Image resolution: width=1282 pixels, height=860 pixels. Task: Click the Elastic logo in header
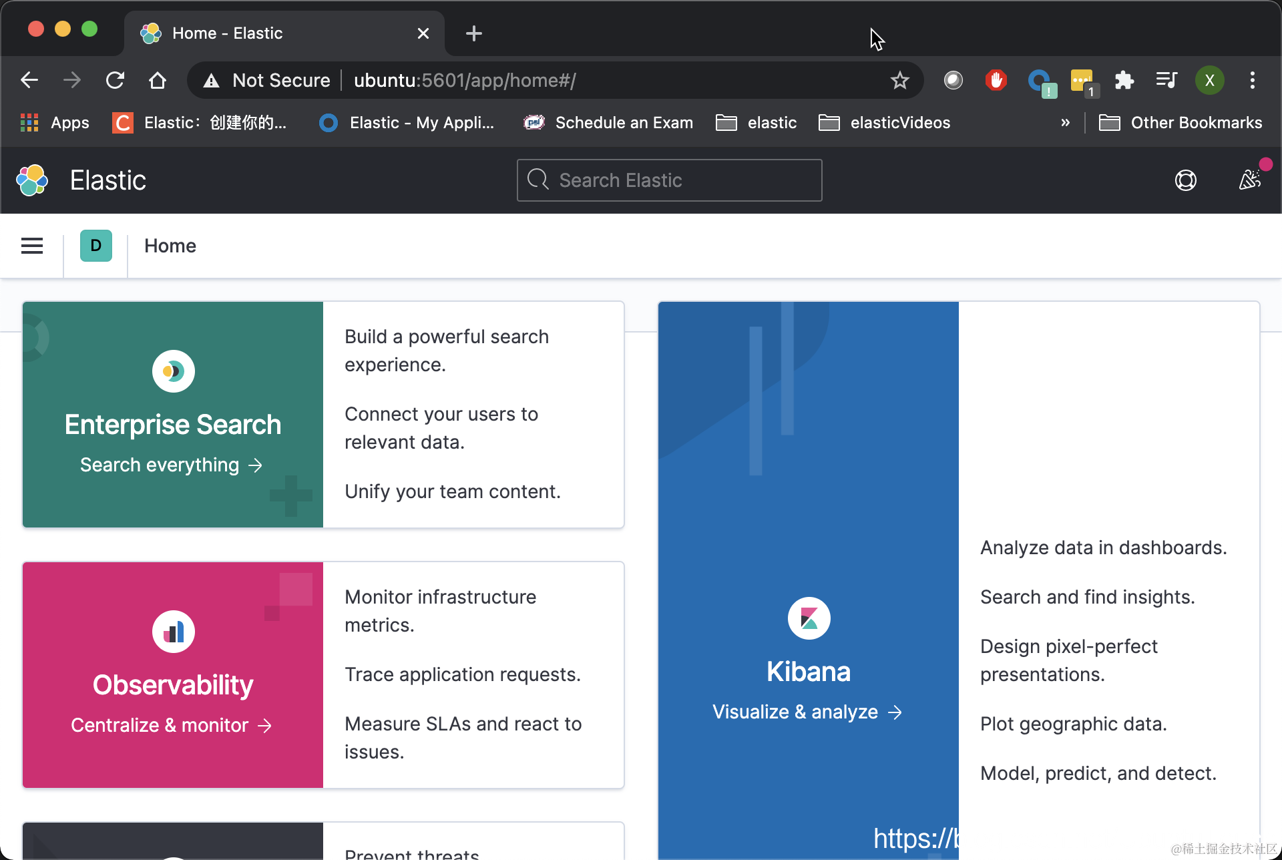tap(32, 180)
